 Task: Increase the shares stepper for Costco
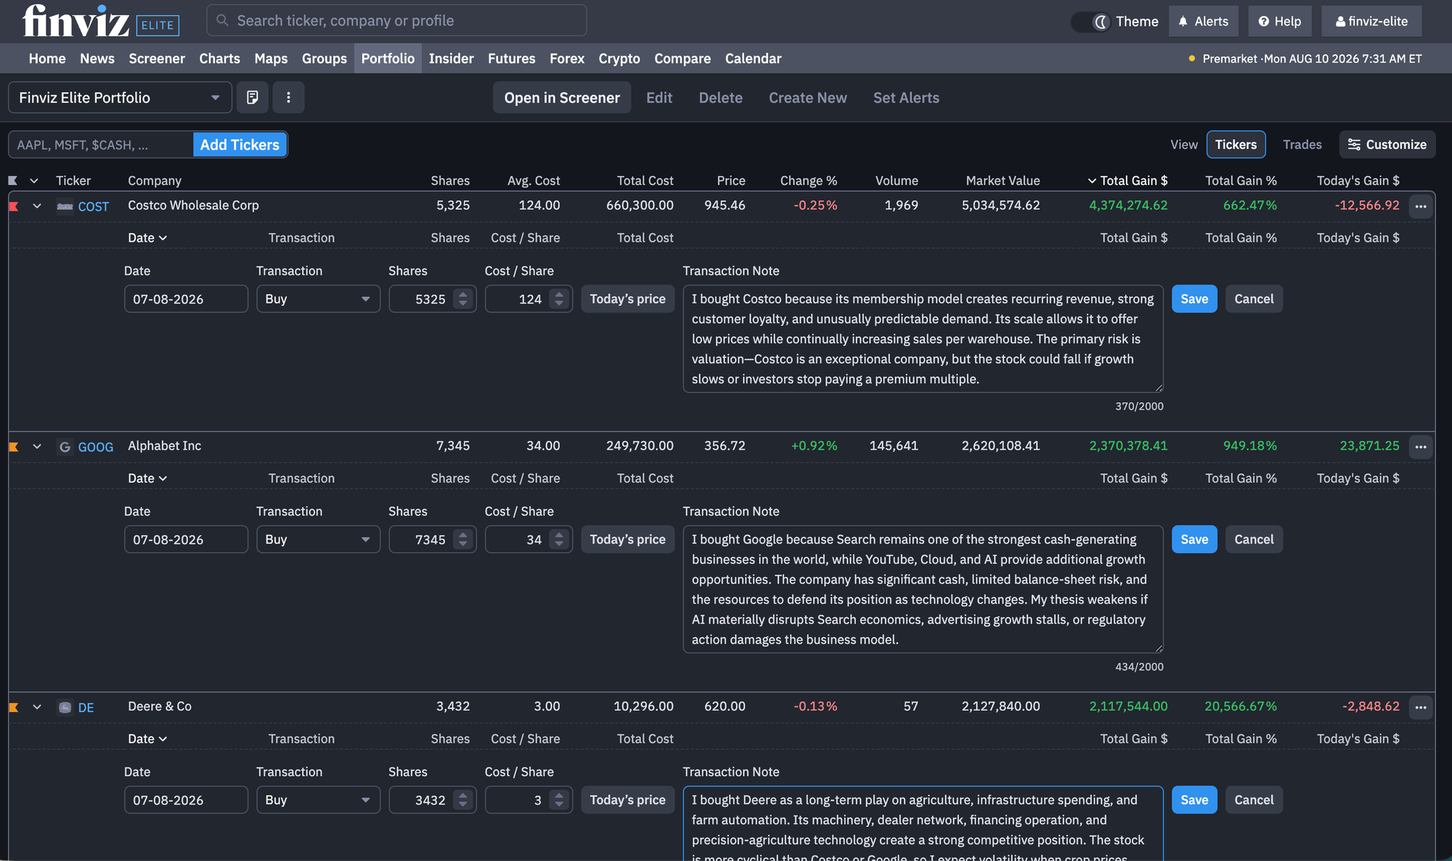[x=463, y=294]
